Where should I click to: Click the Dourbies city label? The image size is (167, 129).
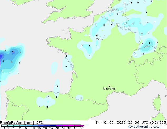click(x=109, y=88)
